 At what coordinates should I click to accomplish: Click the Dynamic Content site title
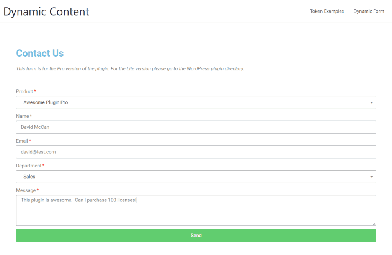click(x=46, y=11)
